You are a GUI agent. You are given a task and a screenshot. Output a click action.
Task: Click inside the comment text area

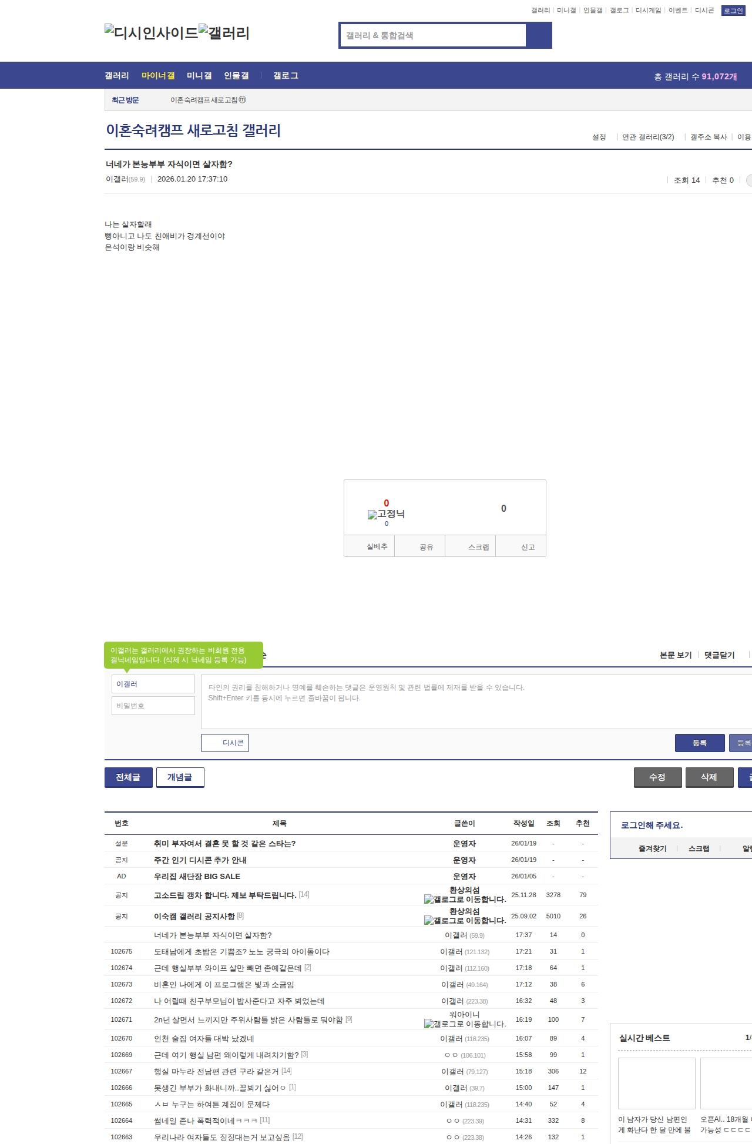pyautogui.click(x=476, y=702)
